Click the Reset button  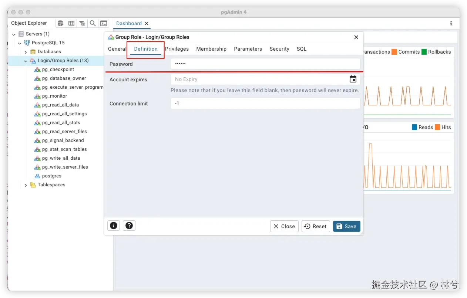coord(316,226)
